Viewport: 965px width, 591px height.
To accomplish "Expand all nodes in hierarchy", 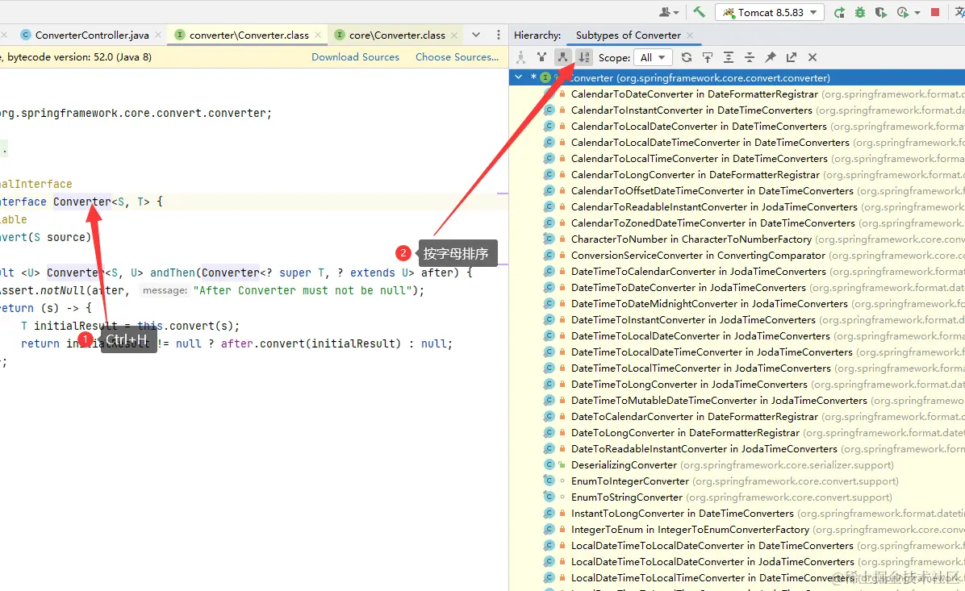I will click(729, 57).
